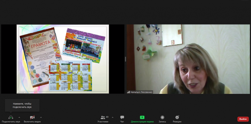Open the Участники participants icon

pyautogui.click(x=103, y=117)
